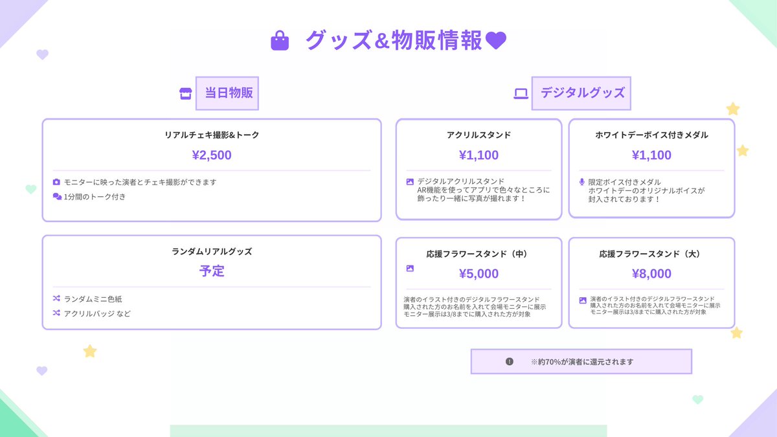Click the ランダムリアルグッズ heading
This screenshot has width=777, height=437.
coord(212,251)
